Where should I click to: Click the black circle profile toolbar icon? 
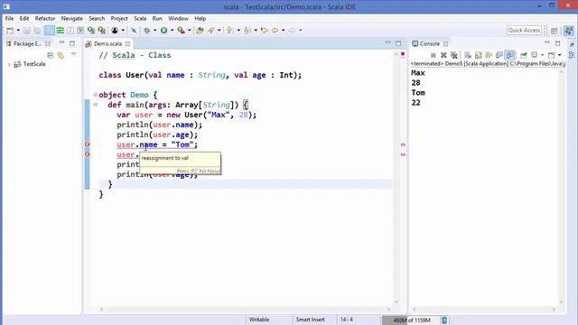coord(115,30)
